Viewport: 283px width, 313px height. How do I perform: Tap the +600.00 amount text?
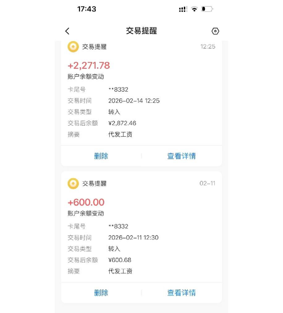(x=86, y=202)
